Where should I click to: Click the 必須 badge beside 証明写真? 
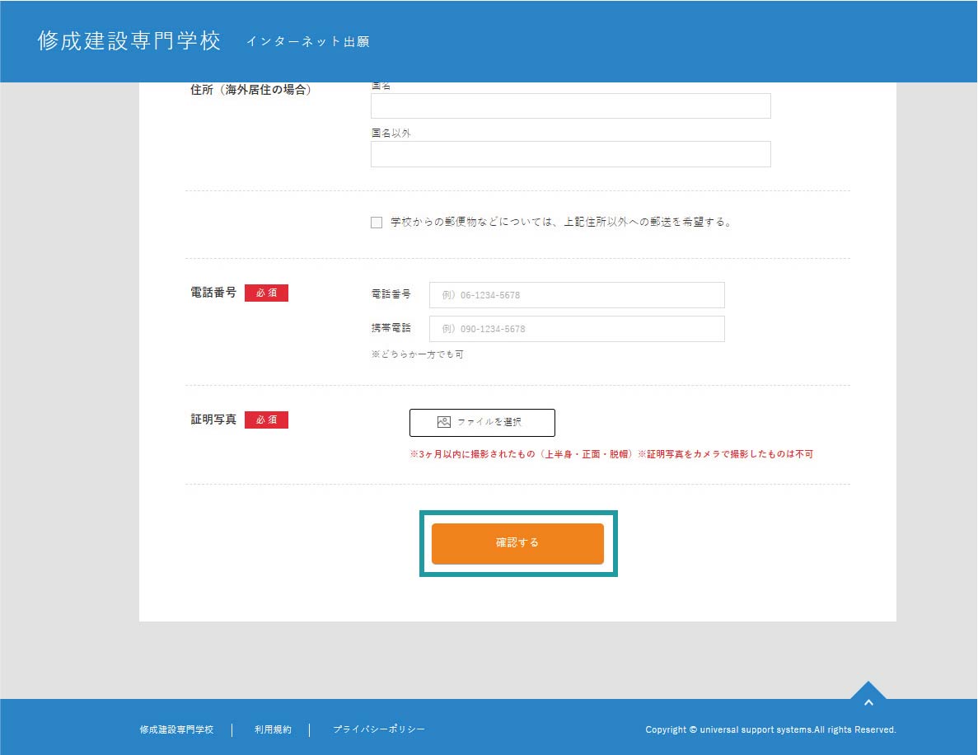coord(266,420)
